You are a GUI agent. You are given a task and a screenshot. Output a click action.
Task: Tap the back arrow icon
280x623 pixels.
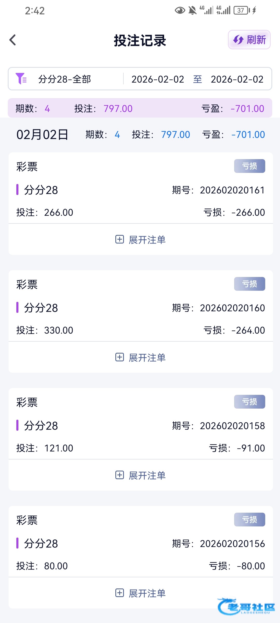click(13, 40)
